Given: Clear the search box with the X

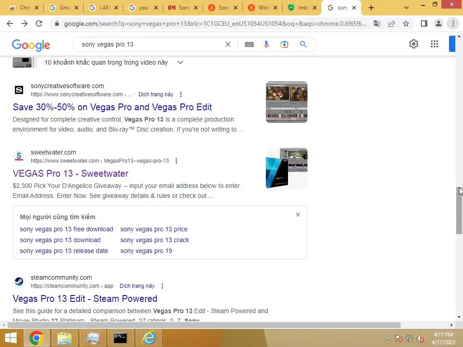Looking at the screenshot, I should (x=228, y=44).
